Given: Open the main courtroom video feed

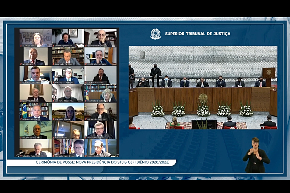Looking at the screenshot, I should click(203, 87).
